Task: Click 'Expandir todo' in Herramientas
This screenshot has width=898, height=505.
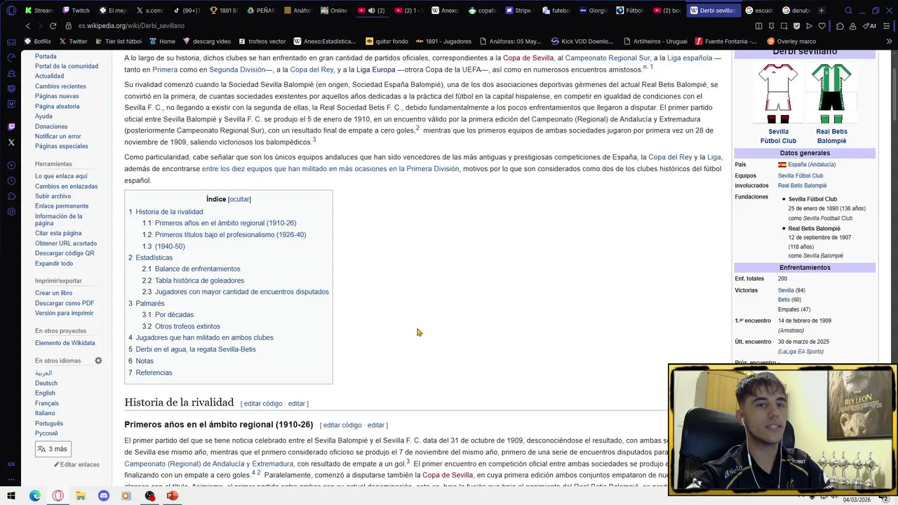Action: tap(54, 264)
